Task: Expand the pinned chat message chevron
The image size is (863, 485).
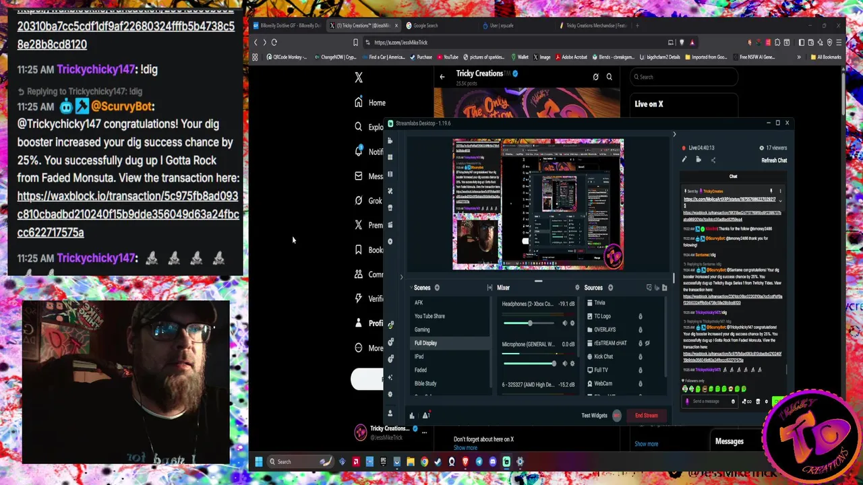Action: (x=780, y=200)
